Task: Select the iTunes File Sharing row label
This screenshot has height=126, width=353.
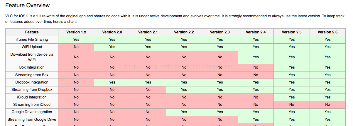Action: [x=32, y=39]
